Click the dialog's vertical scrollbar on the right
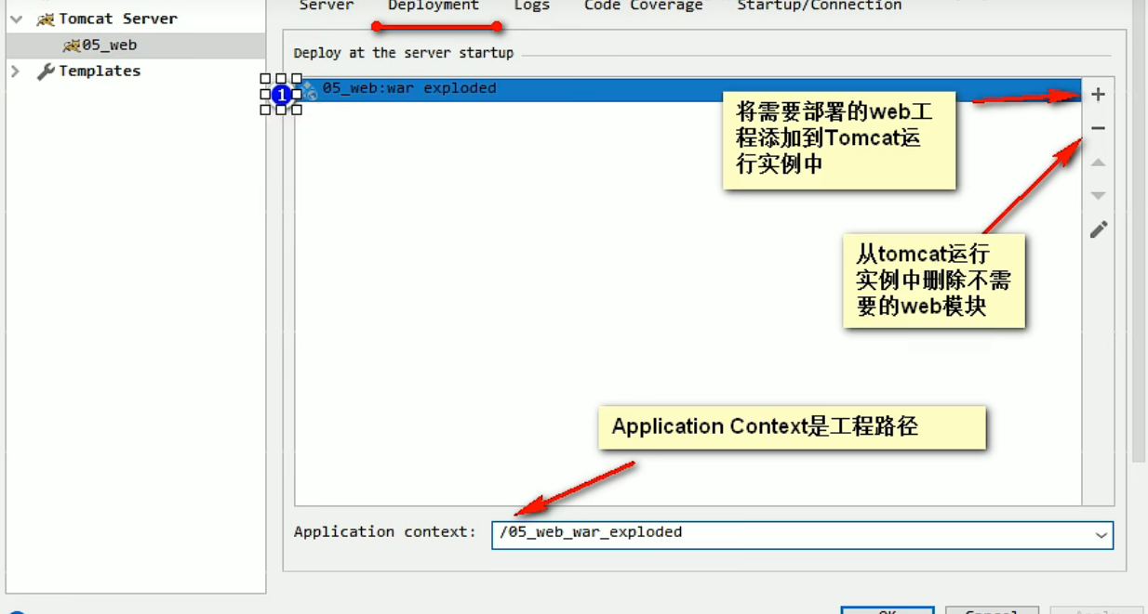 (1139, 232)
